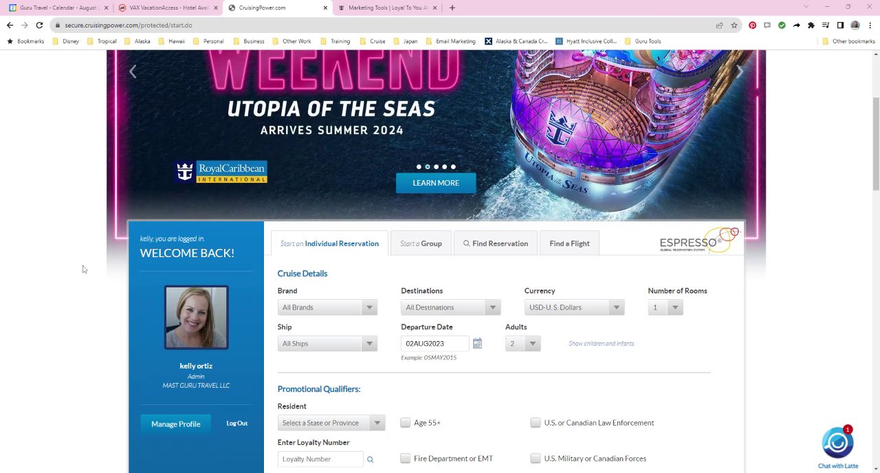Image resolution: width=880 pixels, height=473 pixels.
Task: Open the Chat with Latte assistant
Action: [837, 448]
